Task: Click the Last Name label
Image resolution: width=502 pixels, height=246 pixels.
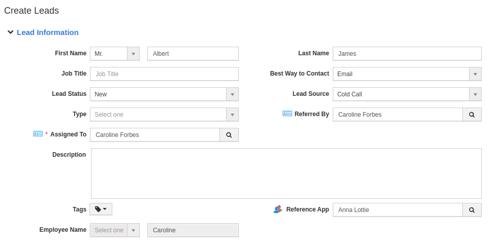Action: pyautogui.click(x=313, y=53)
